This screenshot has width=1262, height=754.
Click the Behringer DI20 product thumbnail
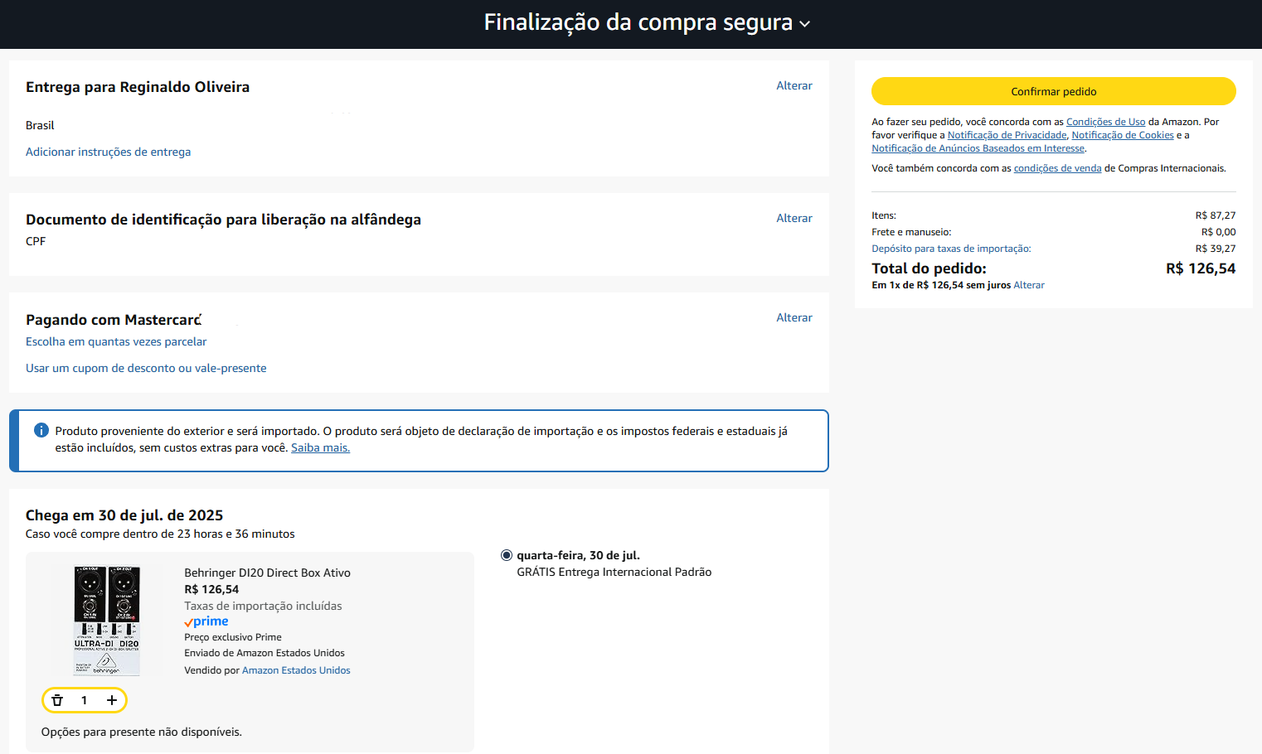[107, 621]
